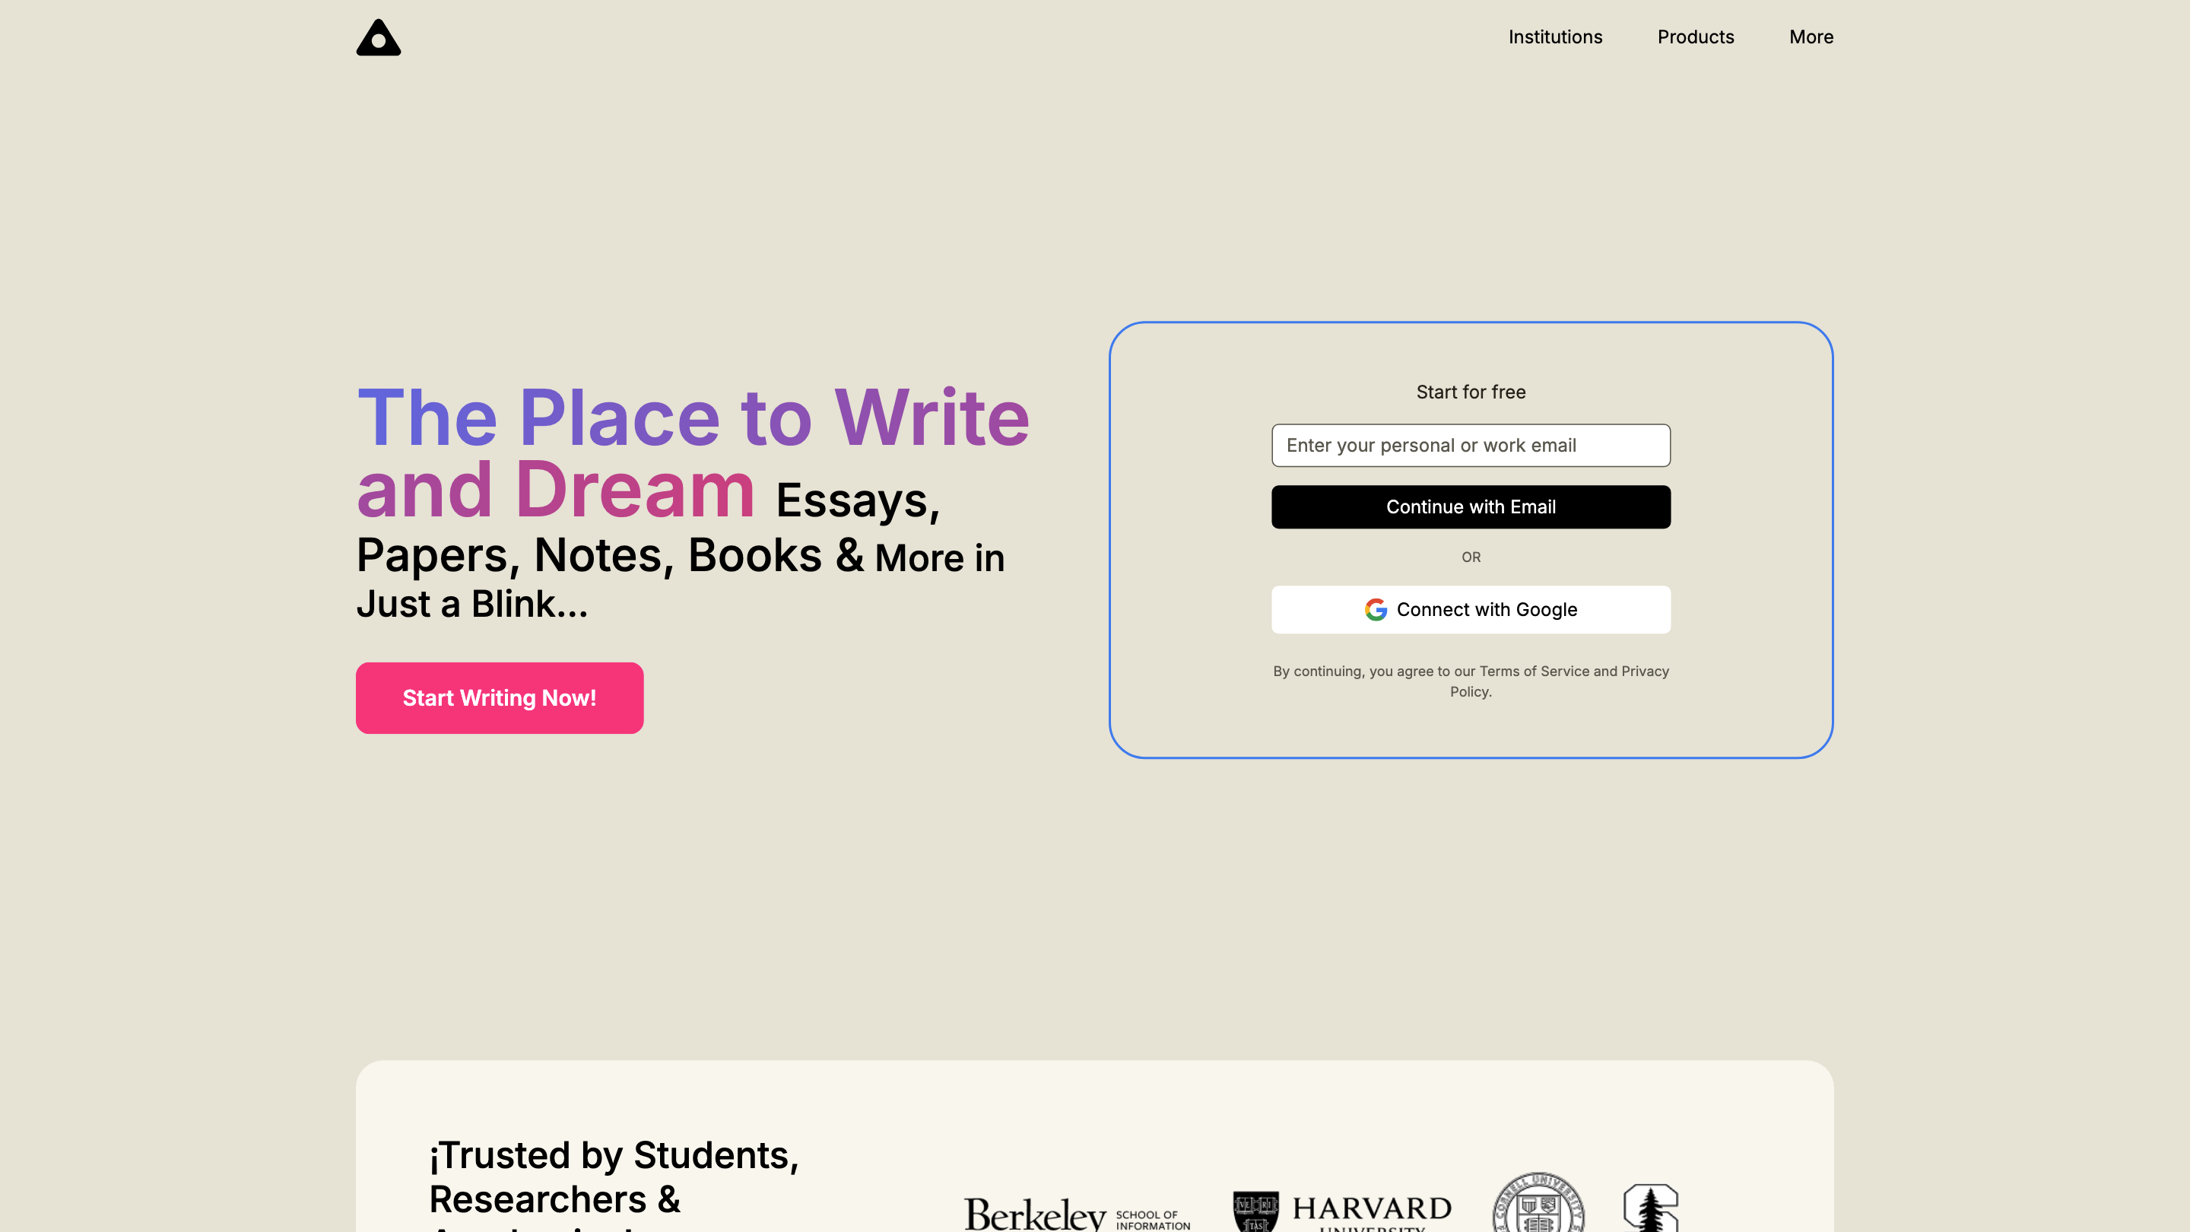Open the Products menu
Screen dimensions: 2190x1232
click(x=1695, y=37)
